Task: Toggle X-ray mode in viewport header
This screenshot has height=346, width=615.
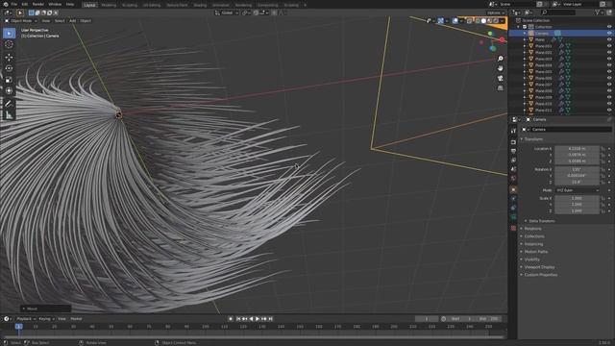Action: click(x=470, y=21)
